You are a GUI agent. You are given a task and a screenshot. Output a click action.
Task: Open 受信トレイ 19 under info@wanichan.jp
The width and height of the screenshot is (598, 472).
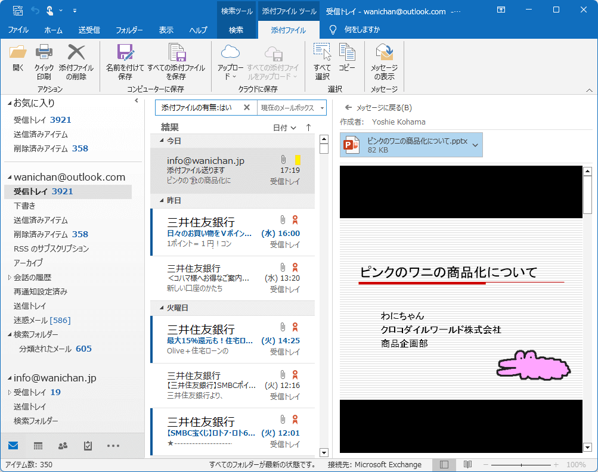(37, 392)
